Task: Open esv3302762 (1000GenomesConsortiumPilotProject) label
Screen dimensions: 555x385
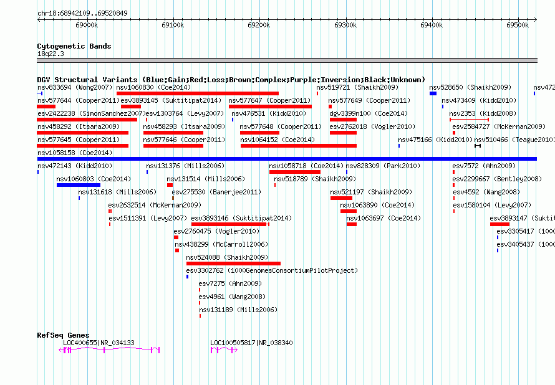Action: point(272,270)
